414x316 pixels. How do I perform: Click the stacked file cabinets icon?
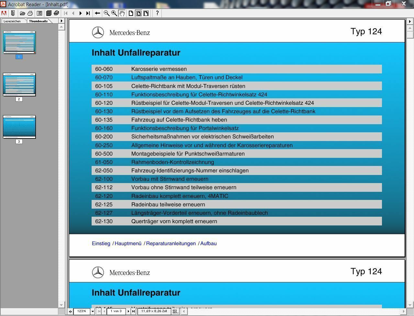coord(56,13)
